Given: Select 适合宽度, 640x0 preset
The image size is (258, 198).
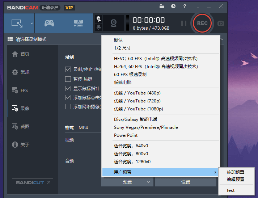Looking at the screenshot, I should 161,146.
